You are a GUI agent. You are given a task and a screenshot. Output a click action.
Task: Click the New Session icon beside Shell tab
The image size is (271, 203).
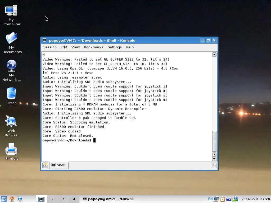coord(45,165)
